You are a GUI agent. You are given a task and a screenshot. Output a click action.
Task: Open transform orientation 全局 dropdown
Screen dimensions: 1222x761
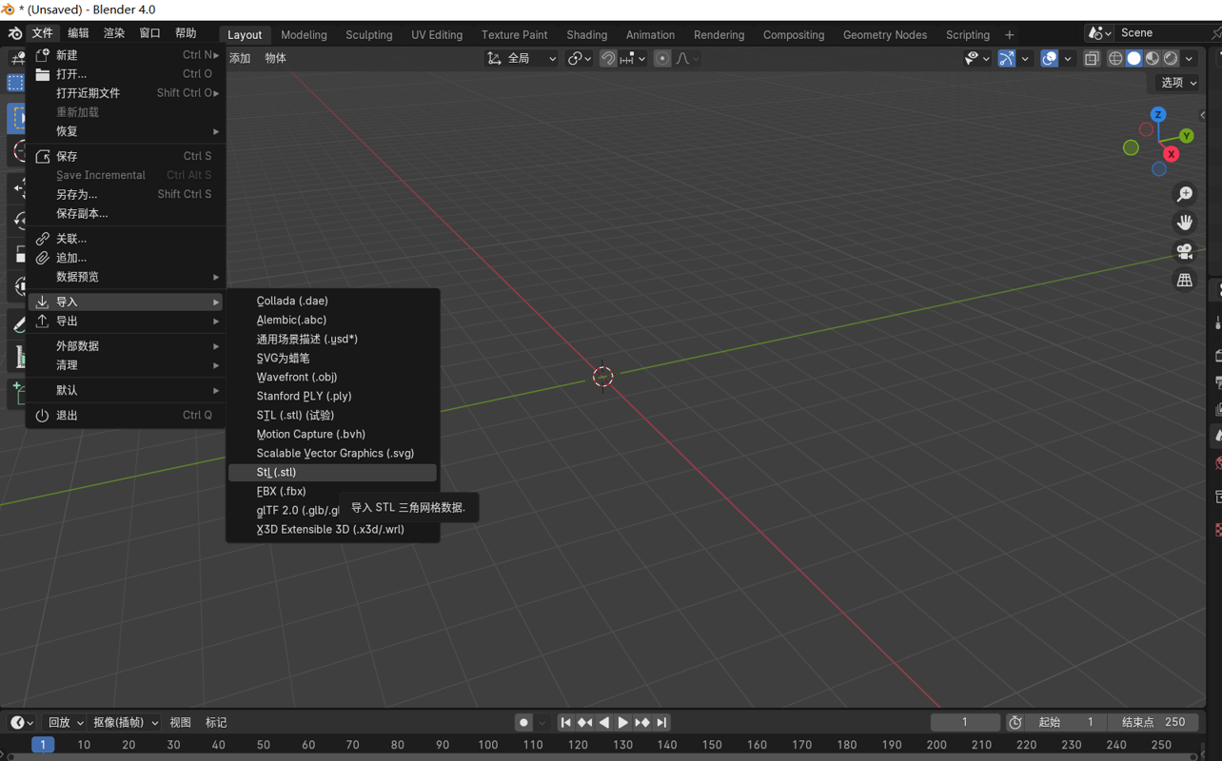point(522,59)
